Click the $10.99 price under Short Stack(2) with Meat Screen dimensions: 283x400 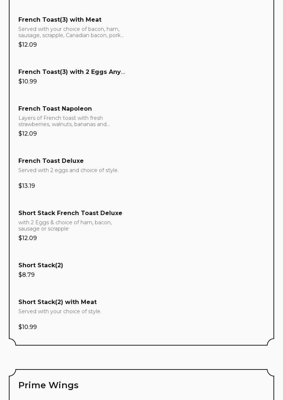click(28, 327)
